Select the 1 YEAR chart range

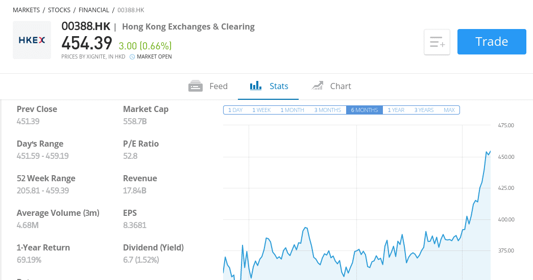(396, 110)
